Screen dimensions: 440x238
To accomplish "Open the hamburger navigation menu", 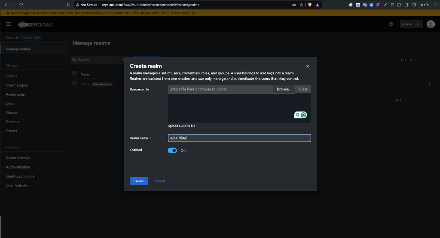I will click(9, 24).
